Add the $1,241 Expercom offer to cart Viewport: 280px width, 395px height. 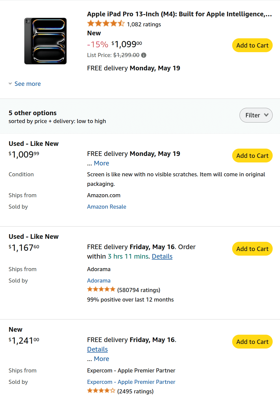[252, 342]
